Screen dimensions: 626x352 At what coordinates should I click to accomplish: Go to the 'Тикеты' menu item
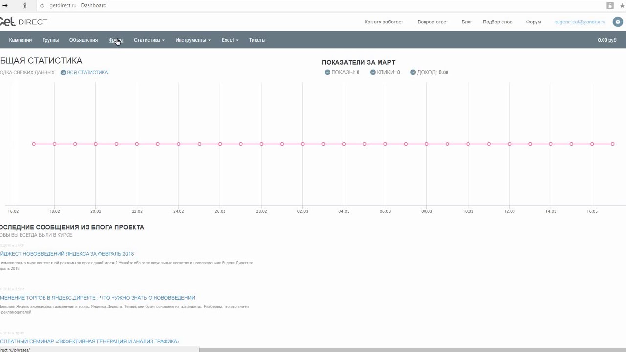click(257, 40)
